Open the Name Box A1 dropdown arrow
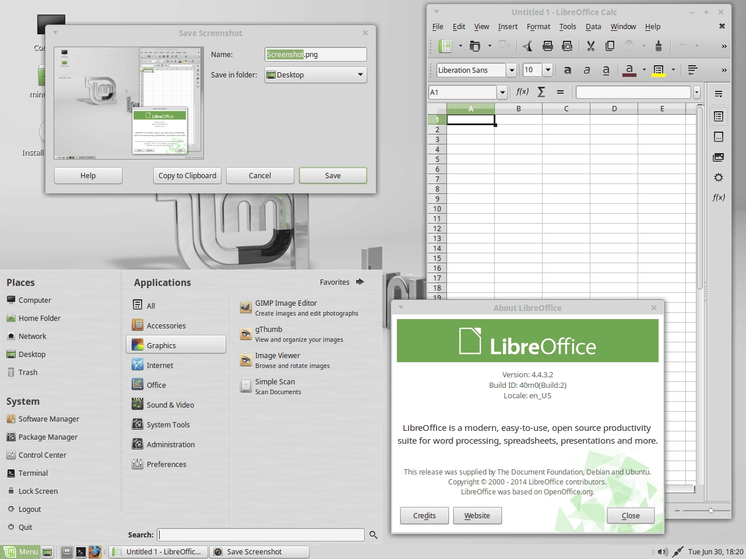746x559 pixels. 502,92
